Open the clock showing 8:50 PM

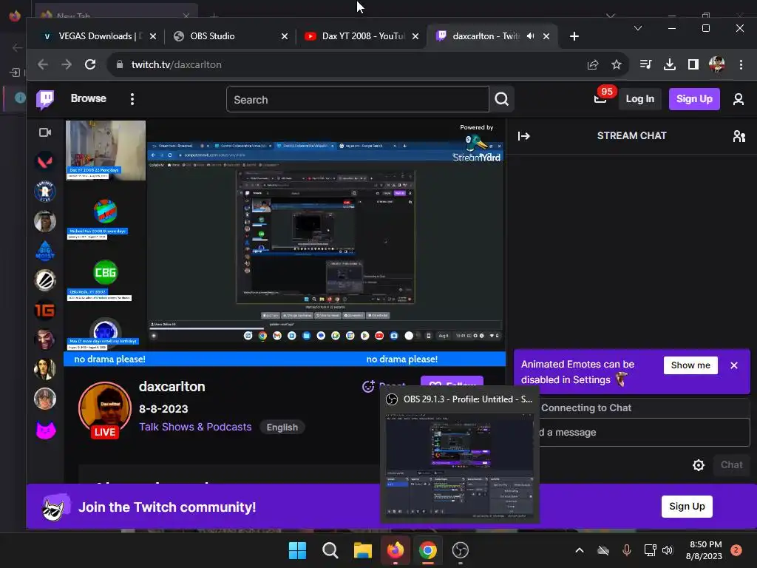pyautogui.click(x=704, y=550)
